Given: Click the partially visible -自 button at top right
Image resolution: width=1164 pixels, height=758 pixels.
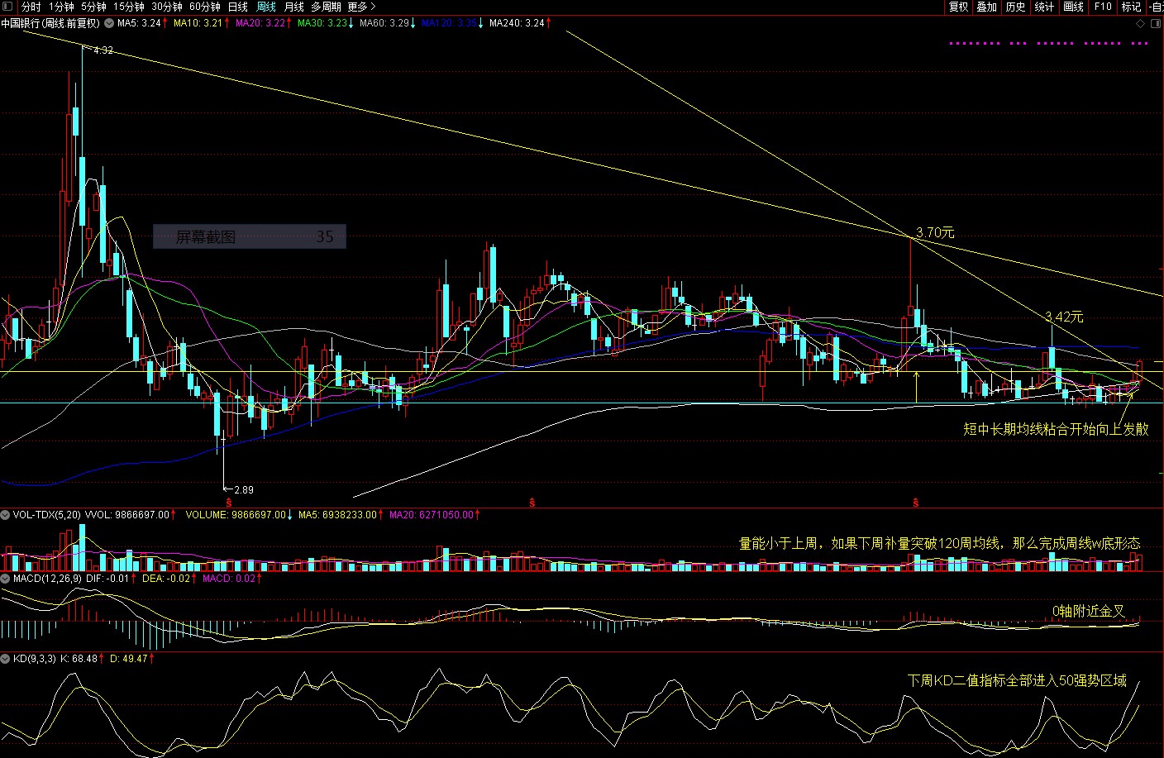Looking at the screenshot, I should pos(1156,7).
